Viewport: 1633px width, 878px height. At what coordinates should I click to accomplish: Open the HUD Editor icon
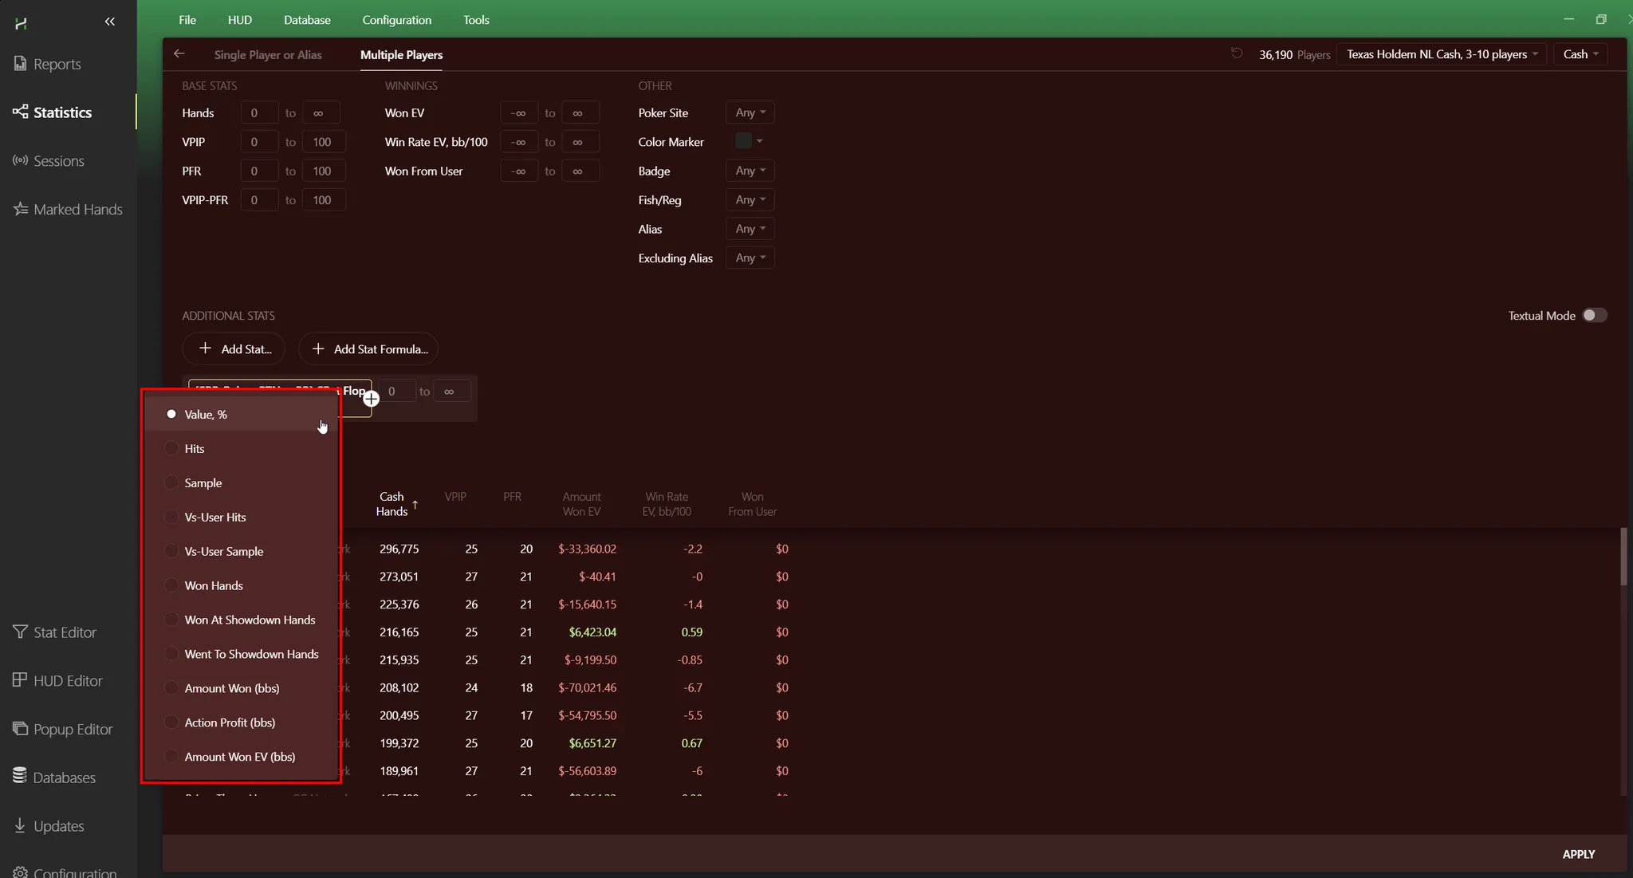[x=20, y=680]
